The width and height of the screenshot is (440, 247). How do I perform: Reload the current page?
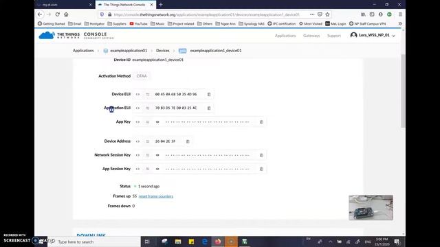(x=58, y=14)
